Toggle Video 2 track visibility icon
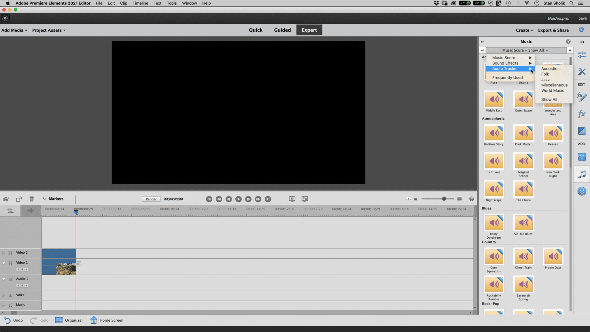The image size is (590, 332). tap(10, 253)
